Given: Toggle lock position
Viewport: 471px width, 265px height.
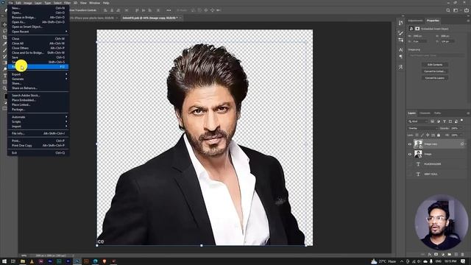Looking at the screenshot, I should click(428, 135).
